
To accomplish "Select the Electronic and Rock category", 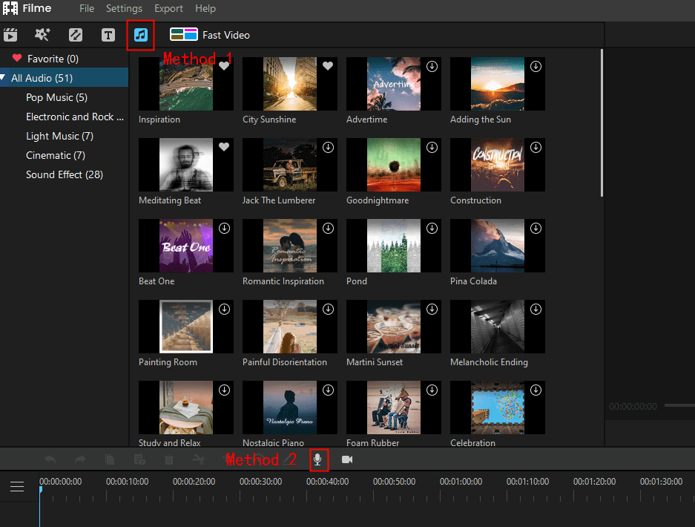I will pyautogui.click(x=75, y=117).
